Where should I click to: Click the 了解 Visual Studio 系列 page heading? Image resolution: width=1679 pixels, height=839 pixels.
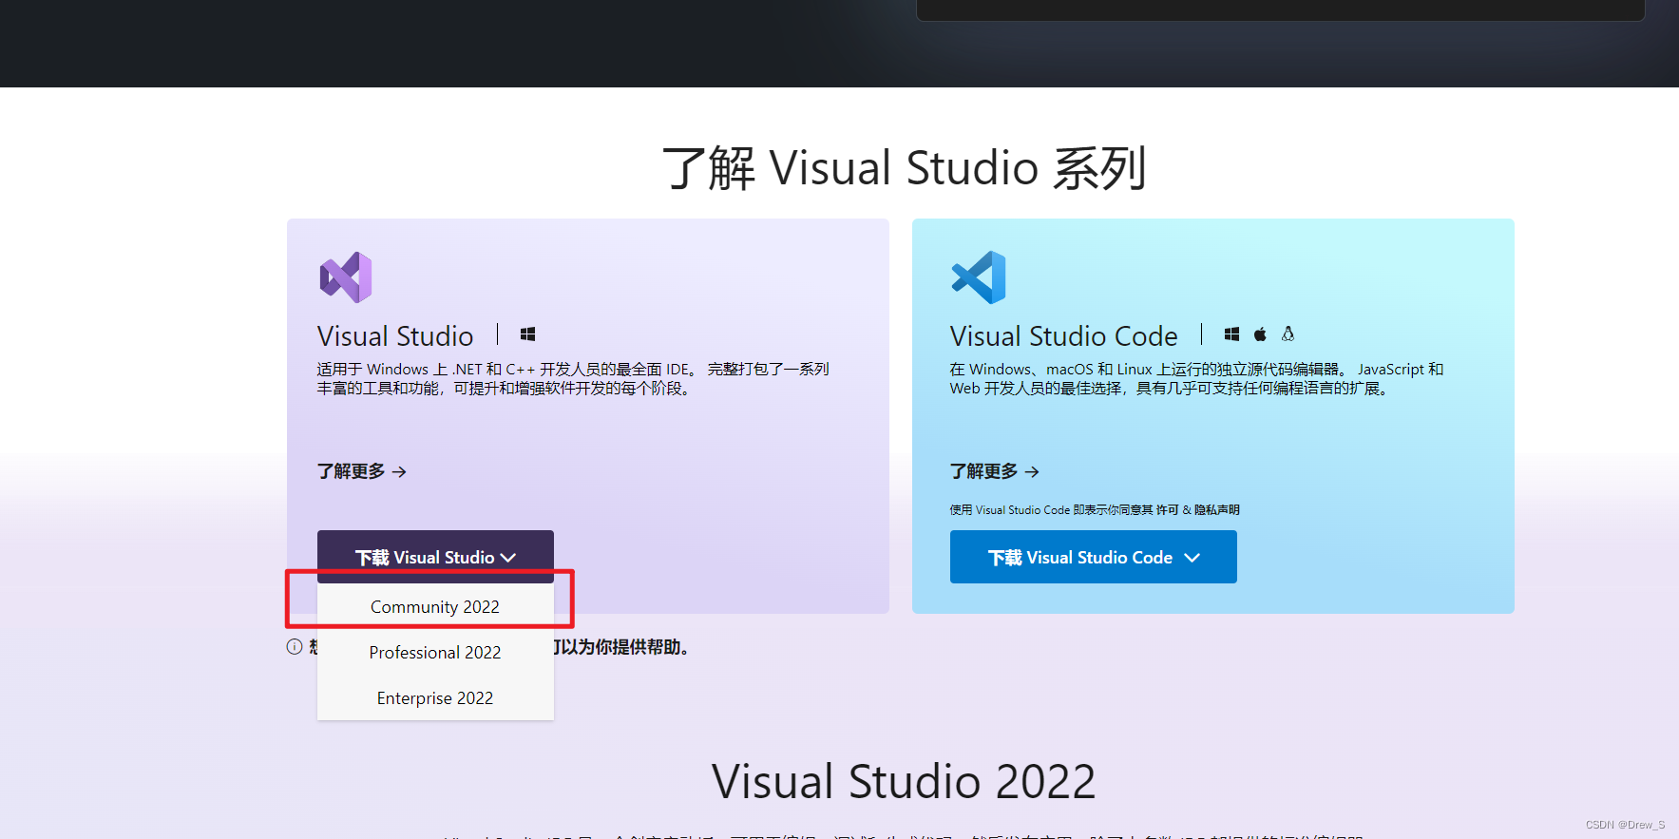tap(905, 168)
